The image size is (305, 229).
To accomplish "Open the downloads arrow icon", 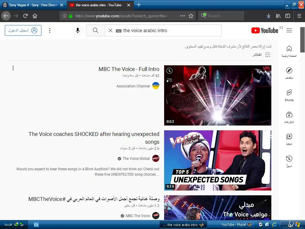I will [x=268, y=16].
